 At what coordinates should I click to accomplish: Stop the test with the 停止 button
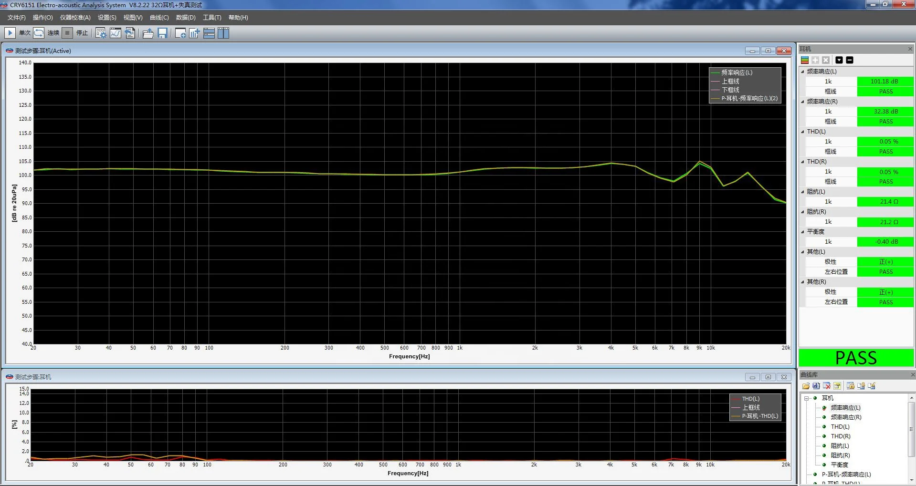(67, 33)
